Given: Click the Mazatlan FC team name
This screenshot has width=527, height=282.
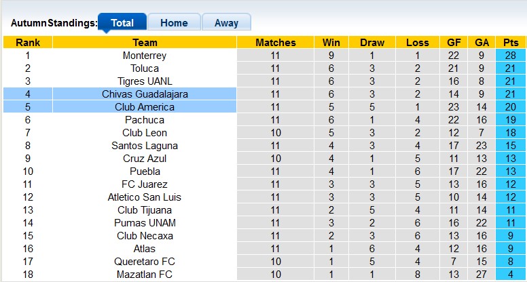Looking at the screenshot, I should (145, 275).
